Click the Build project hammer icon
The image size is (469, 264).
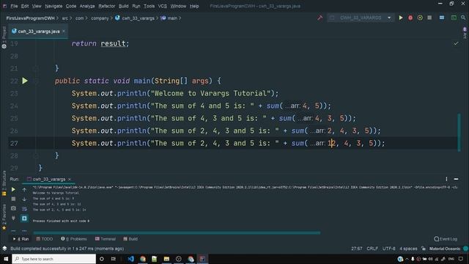320,18
